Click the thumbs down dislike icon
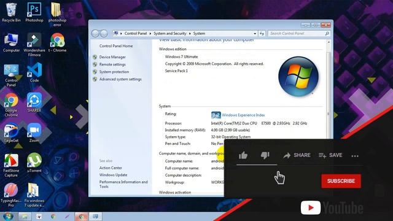Viewport: 393px width, 221px height. 265,155
